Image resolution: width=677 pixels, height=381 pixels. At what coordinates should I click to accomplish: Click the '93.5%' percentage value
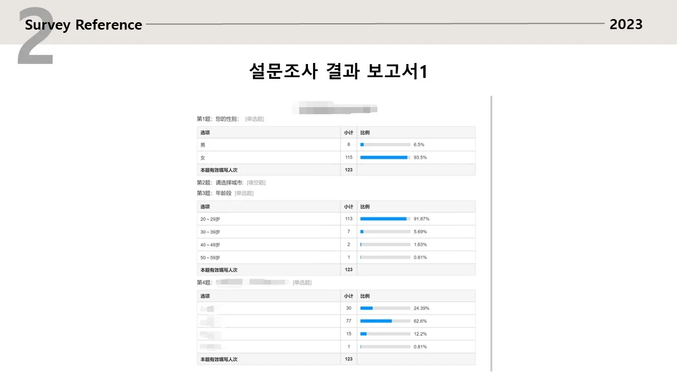[x=420, y=157]
